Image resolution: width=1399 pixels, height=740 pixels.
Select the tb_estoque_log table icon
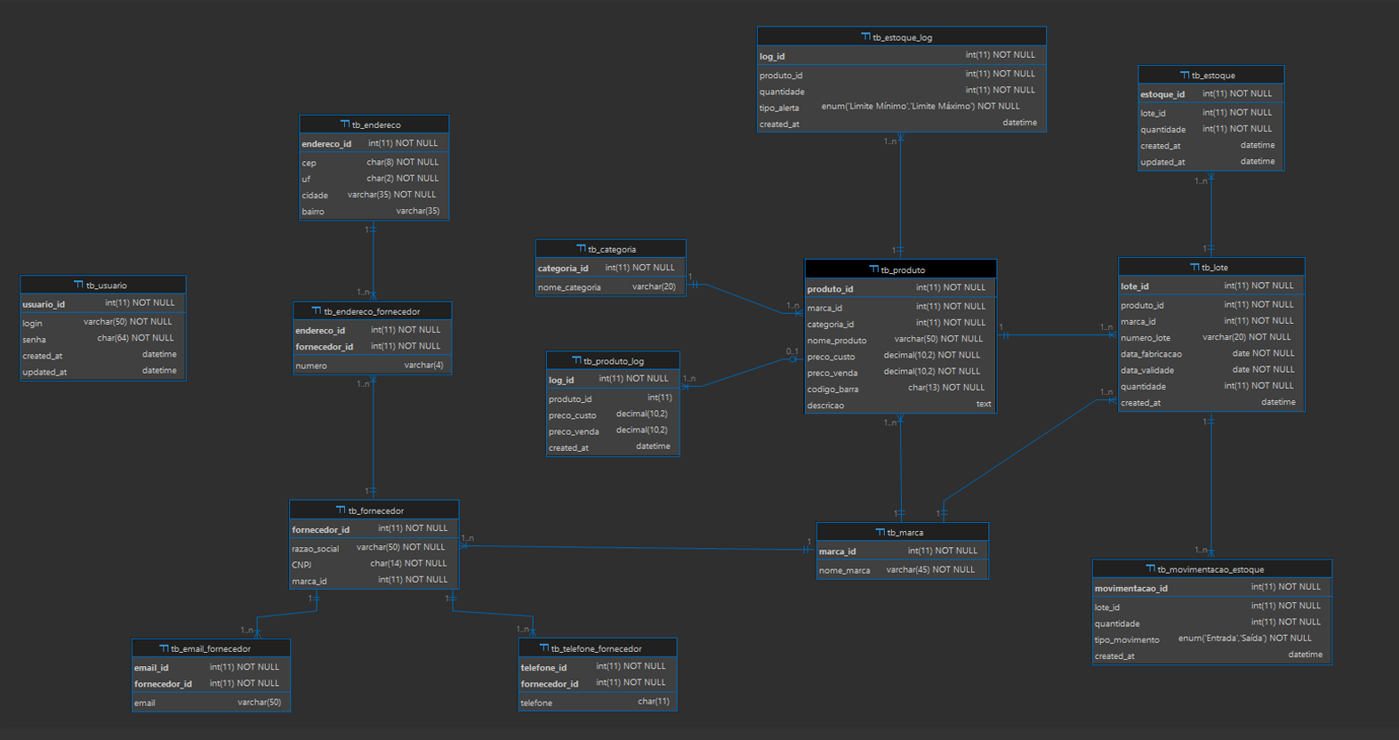[865, 36]
